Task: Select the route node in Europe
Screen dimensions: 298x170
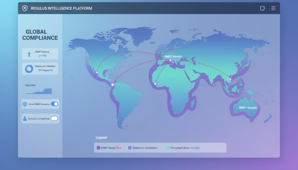Action: tap(170, 60)
